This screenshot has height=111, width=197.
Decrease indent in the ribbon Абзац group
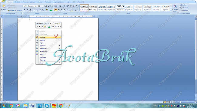(68, 6)
